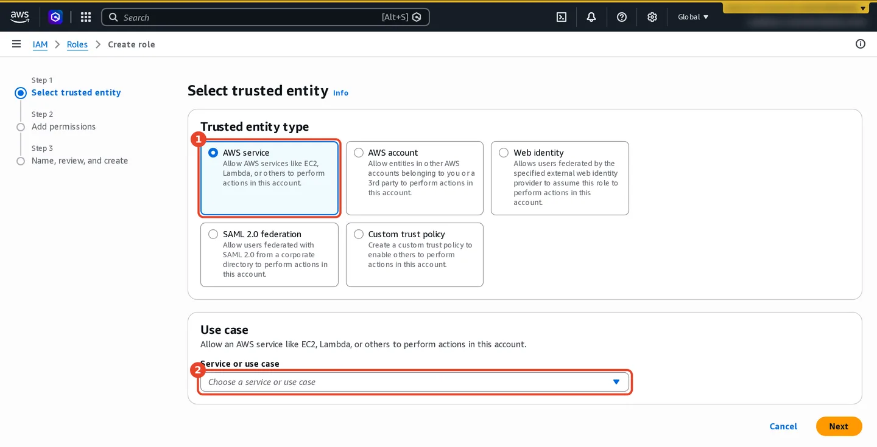The height and width of the screenshot is (447, 877).
Task: Open the services grid menu
Action: pos(86,17)
